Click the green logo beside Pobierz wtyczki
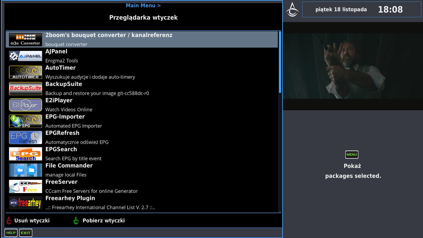The height and width of the screenshot is (238, 423). click(x=76, y=220)
